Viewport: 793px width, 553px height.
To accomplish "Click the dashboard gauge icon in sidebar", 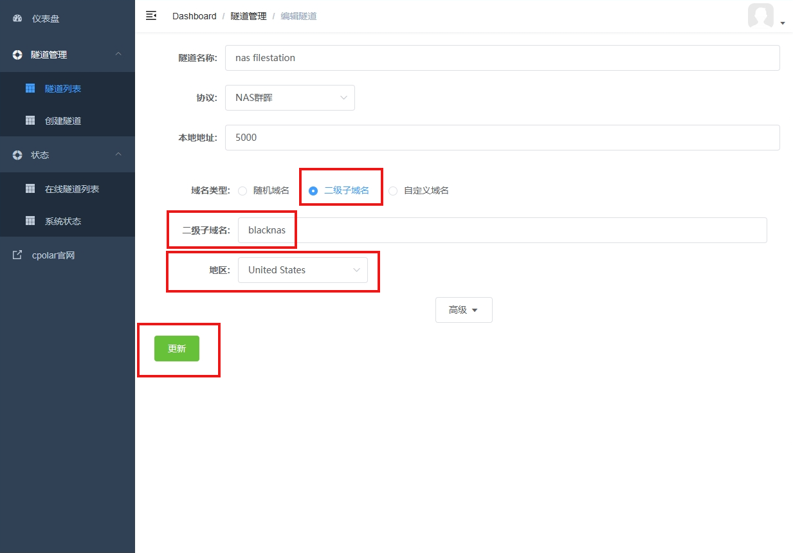I will [17, 19].
